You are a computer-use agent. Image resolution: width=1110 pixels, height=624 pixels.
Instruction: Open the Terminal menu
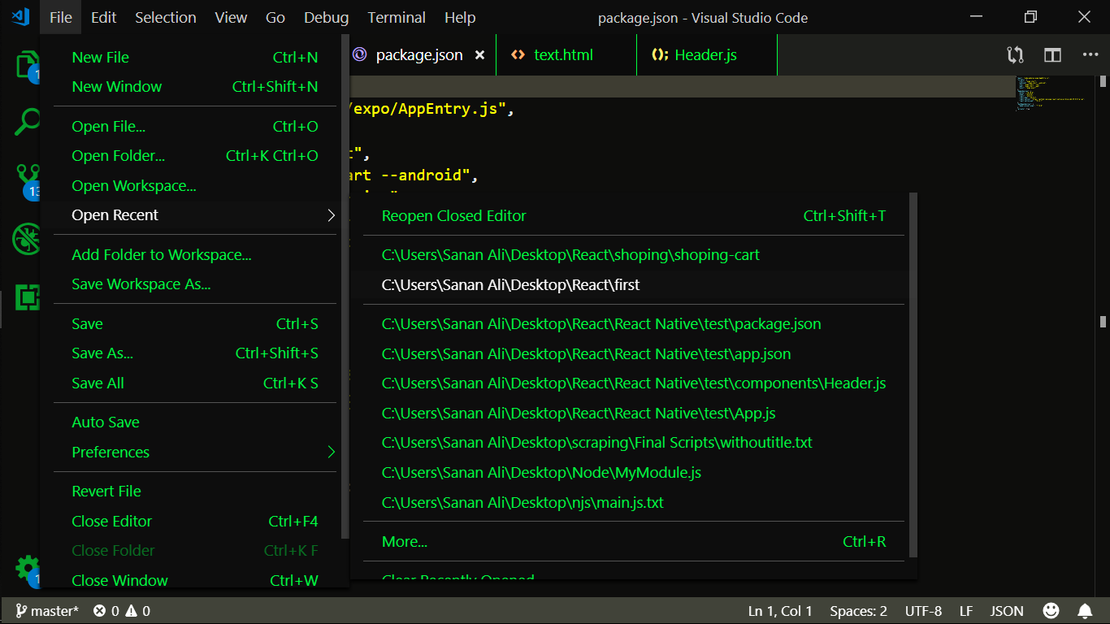397,17
